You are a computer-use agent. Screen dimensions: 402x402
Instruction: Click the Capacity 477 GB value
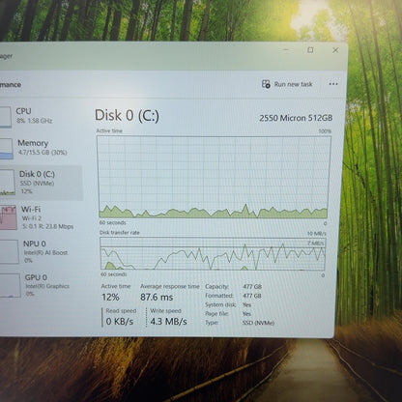(x=252, y=287)
